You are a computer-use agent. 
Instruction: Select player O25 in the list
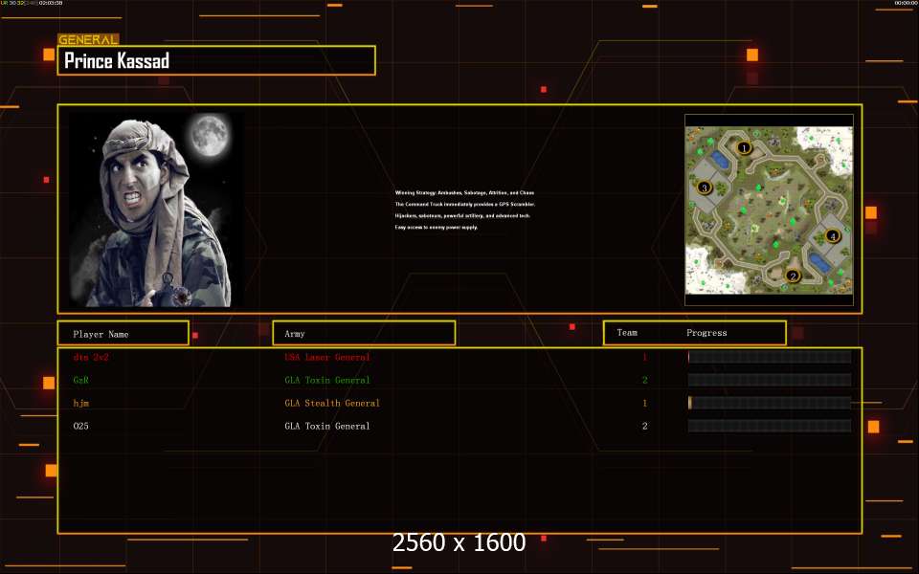[x=80, y=426]
